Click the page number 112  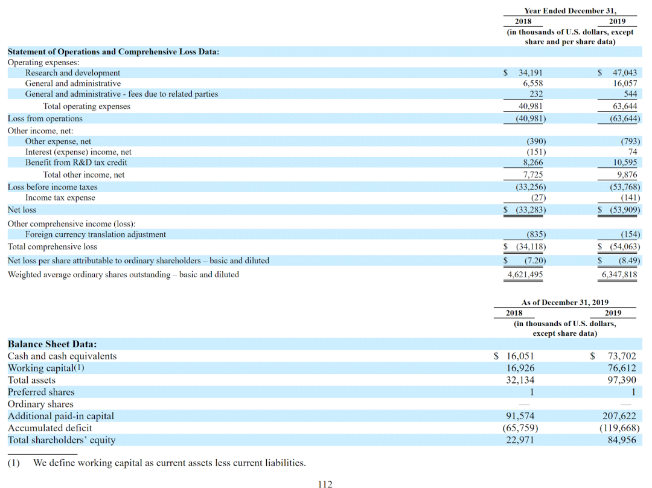[325, 484]
